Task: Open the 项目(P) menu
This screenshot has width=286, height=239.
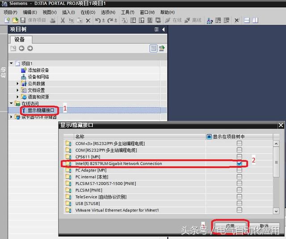Action: click(10, 13)
